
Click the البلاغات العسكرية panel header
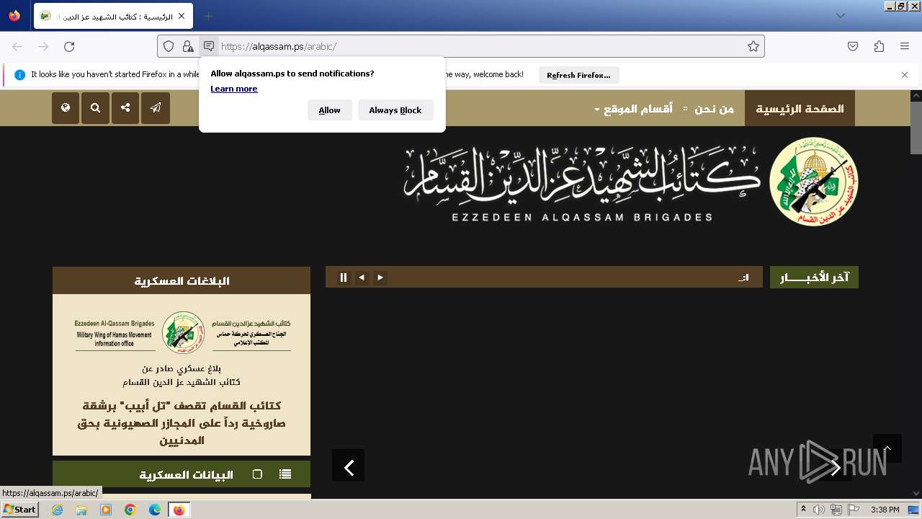click(x=182, y=280)
